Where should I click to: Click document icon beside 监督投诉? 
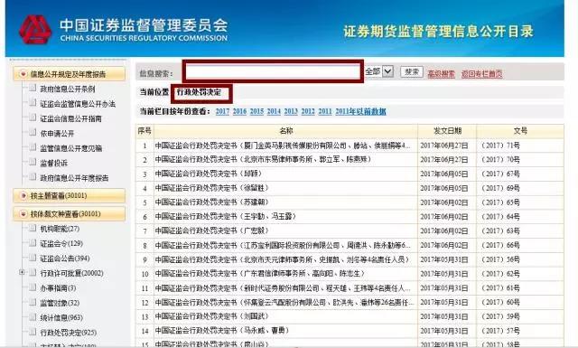[33, 163]
